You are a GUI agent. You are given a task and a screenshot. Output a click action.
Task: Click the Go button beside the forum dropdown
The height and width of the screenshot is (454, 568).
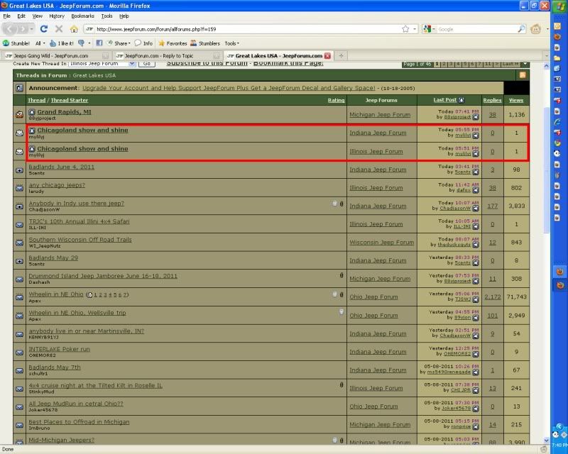click(x=147, y=64)
